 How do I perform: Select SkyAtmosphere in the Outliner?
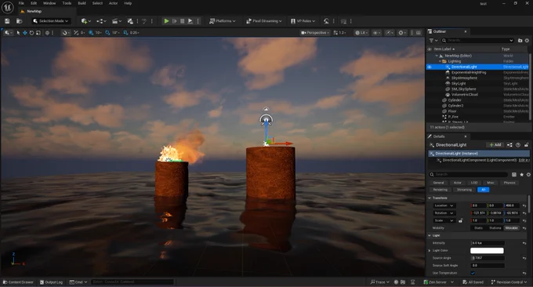464,78
